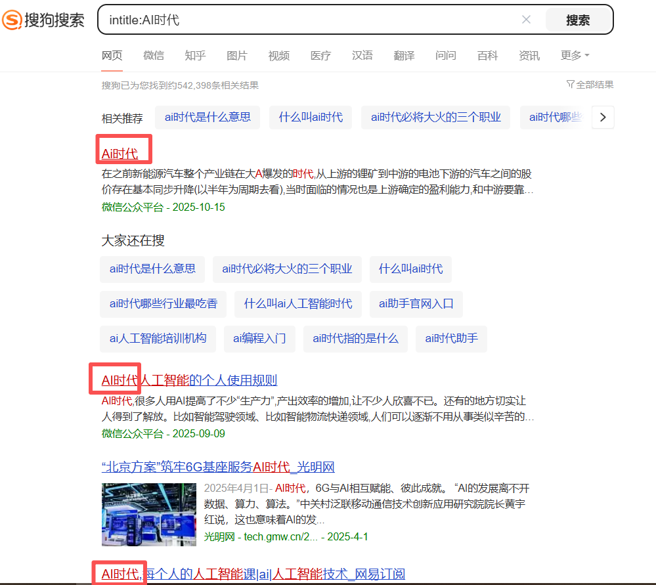Click the 光明网 article thumbnail image
This screenshot has height=585, width=656.
click(x=148, y=514)
